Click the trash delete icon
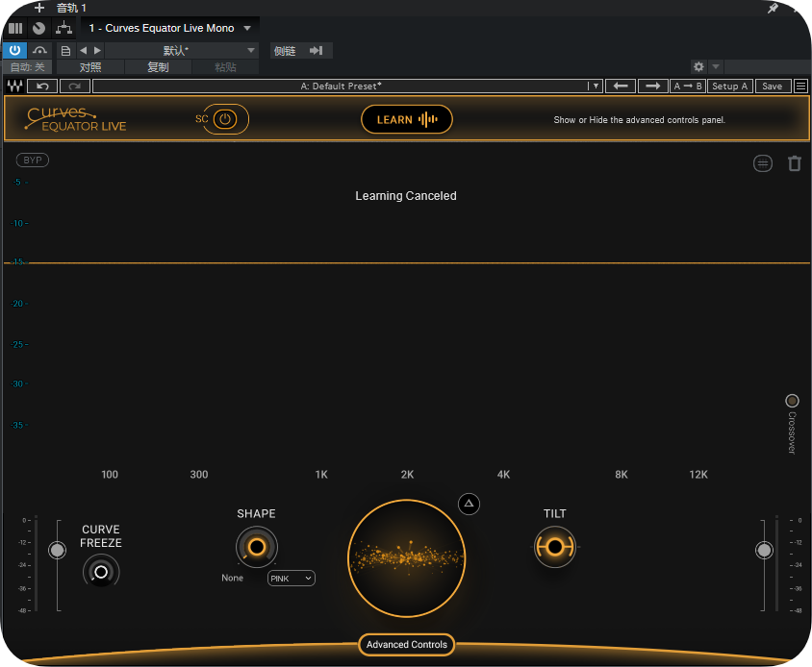 [795, 163]
